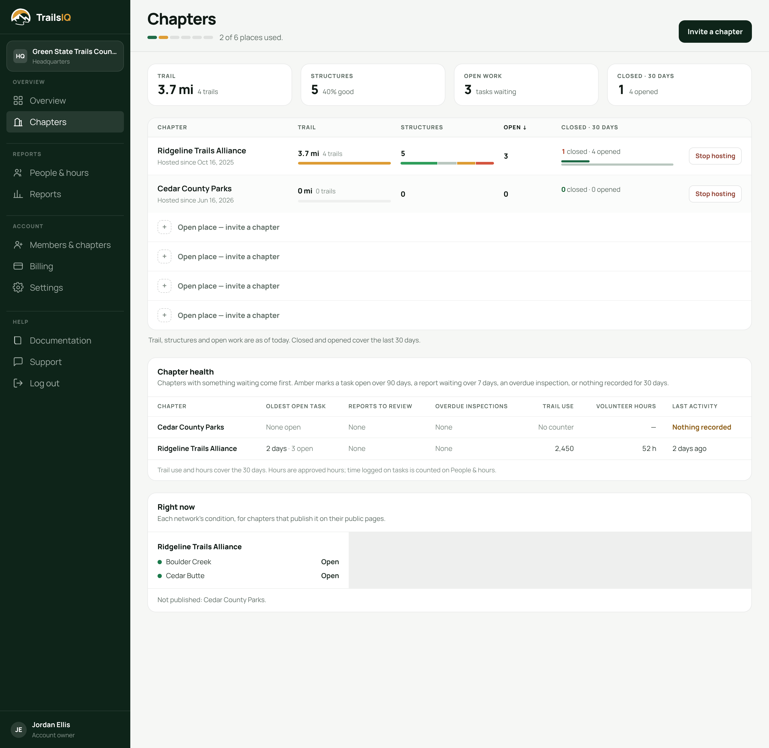Click the Members & chapters add-user icon

[x=18, y=245]
